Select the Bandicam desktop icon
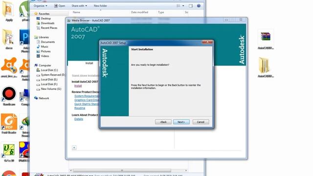The image size is (313, 176). (9, 96)
